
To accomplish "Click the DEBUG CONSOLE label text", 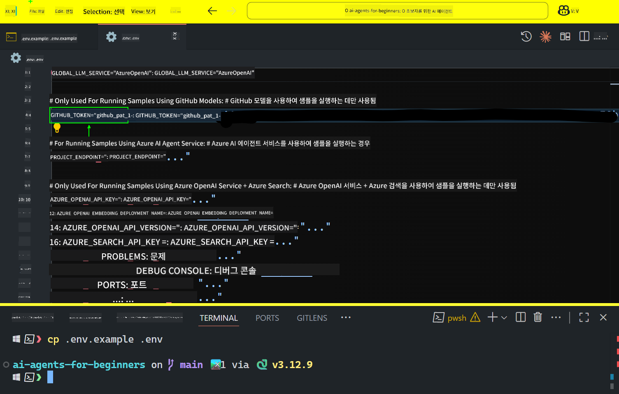I will (196, 271).
